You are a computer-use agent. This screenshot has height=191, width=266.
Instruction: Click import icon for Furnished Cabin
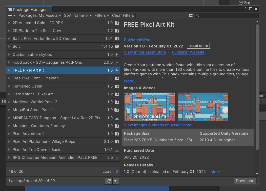click(117, 86)
